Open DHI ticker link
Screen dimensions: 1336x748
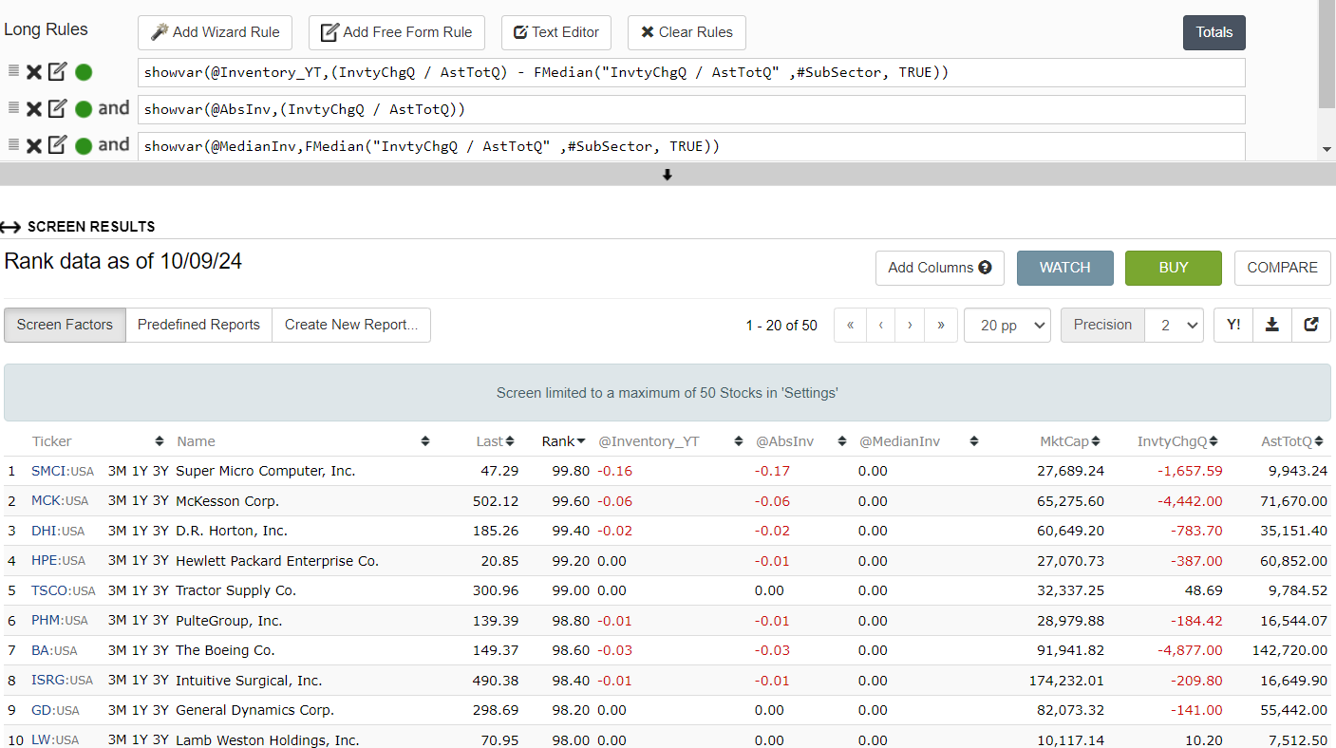click(58, 532)
